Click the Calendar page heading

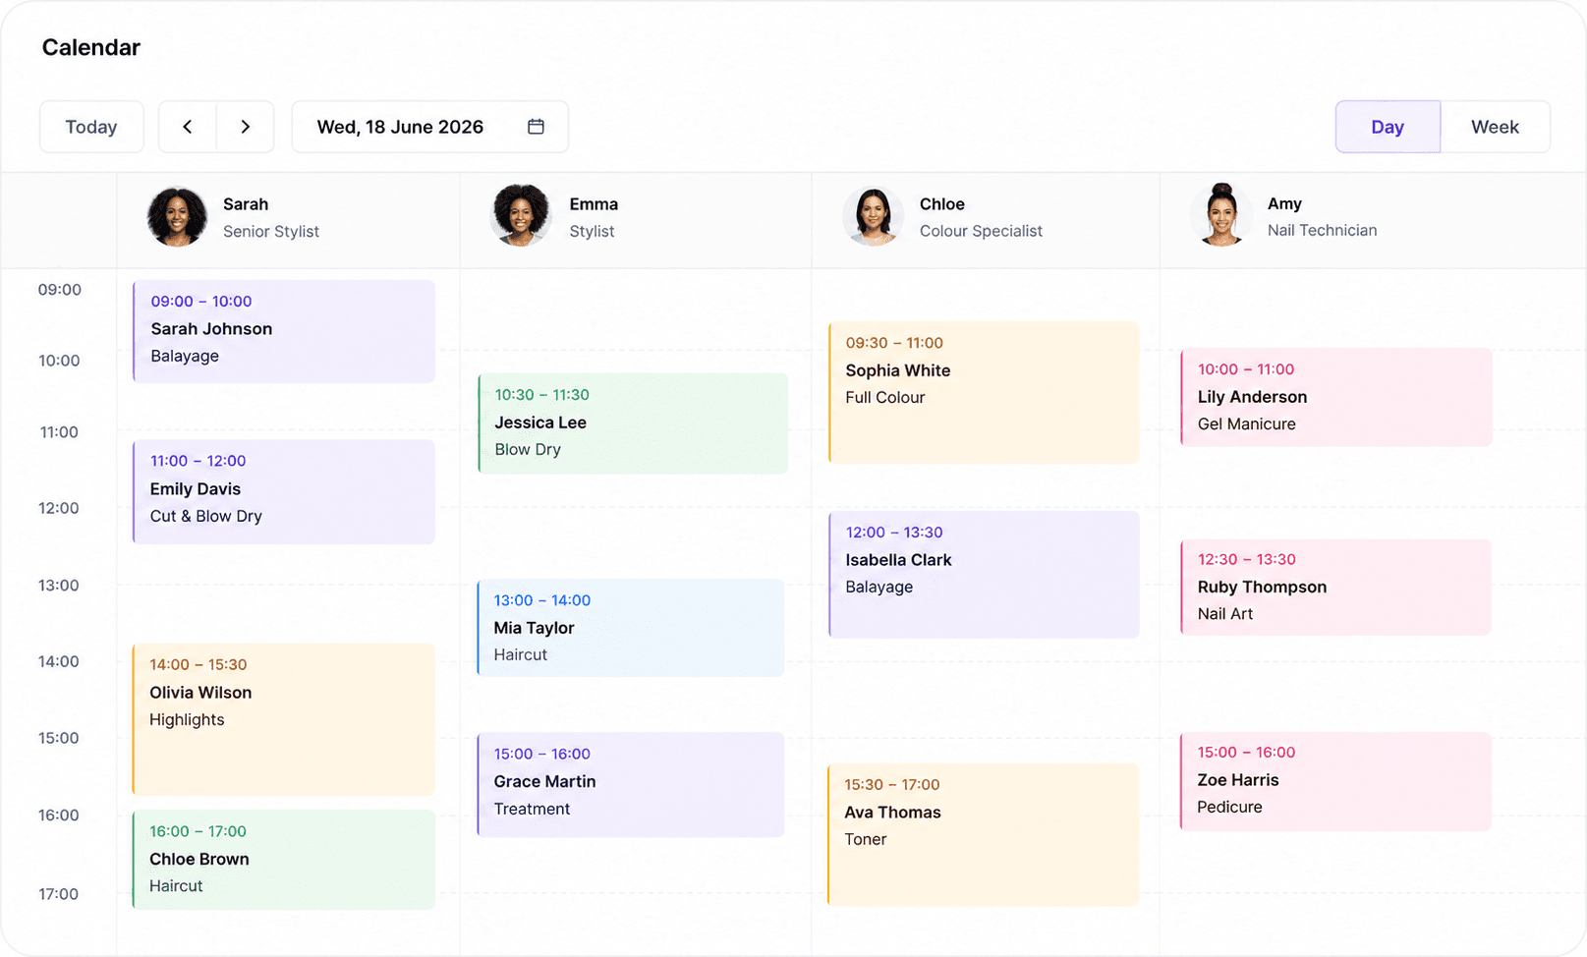[x=91, y=47]
